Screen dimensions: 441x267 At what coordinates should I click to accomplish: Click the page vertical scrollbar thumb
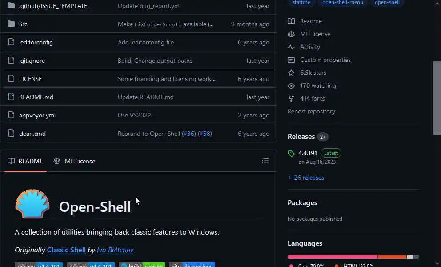pyautogui.click(x=437, y=98)
